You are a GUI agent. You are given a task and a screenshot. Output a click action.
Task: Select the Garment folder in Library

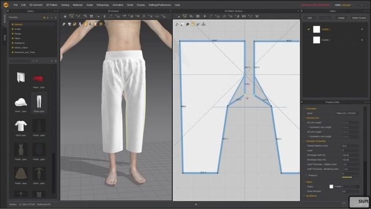(18, 24)
